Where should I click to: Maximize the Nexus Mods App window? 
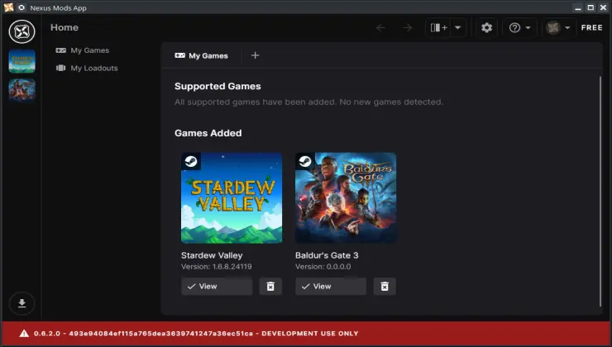pos(590,7)
